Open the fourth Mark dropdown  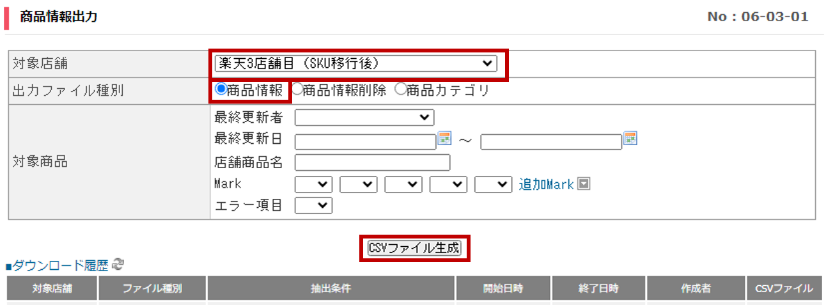pos(448,185)
